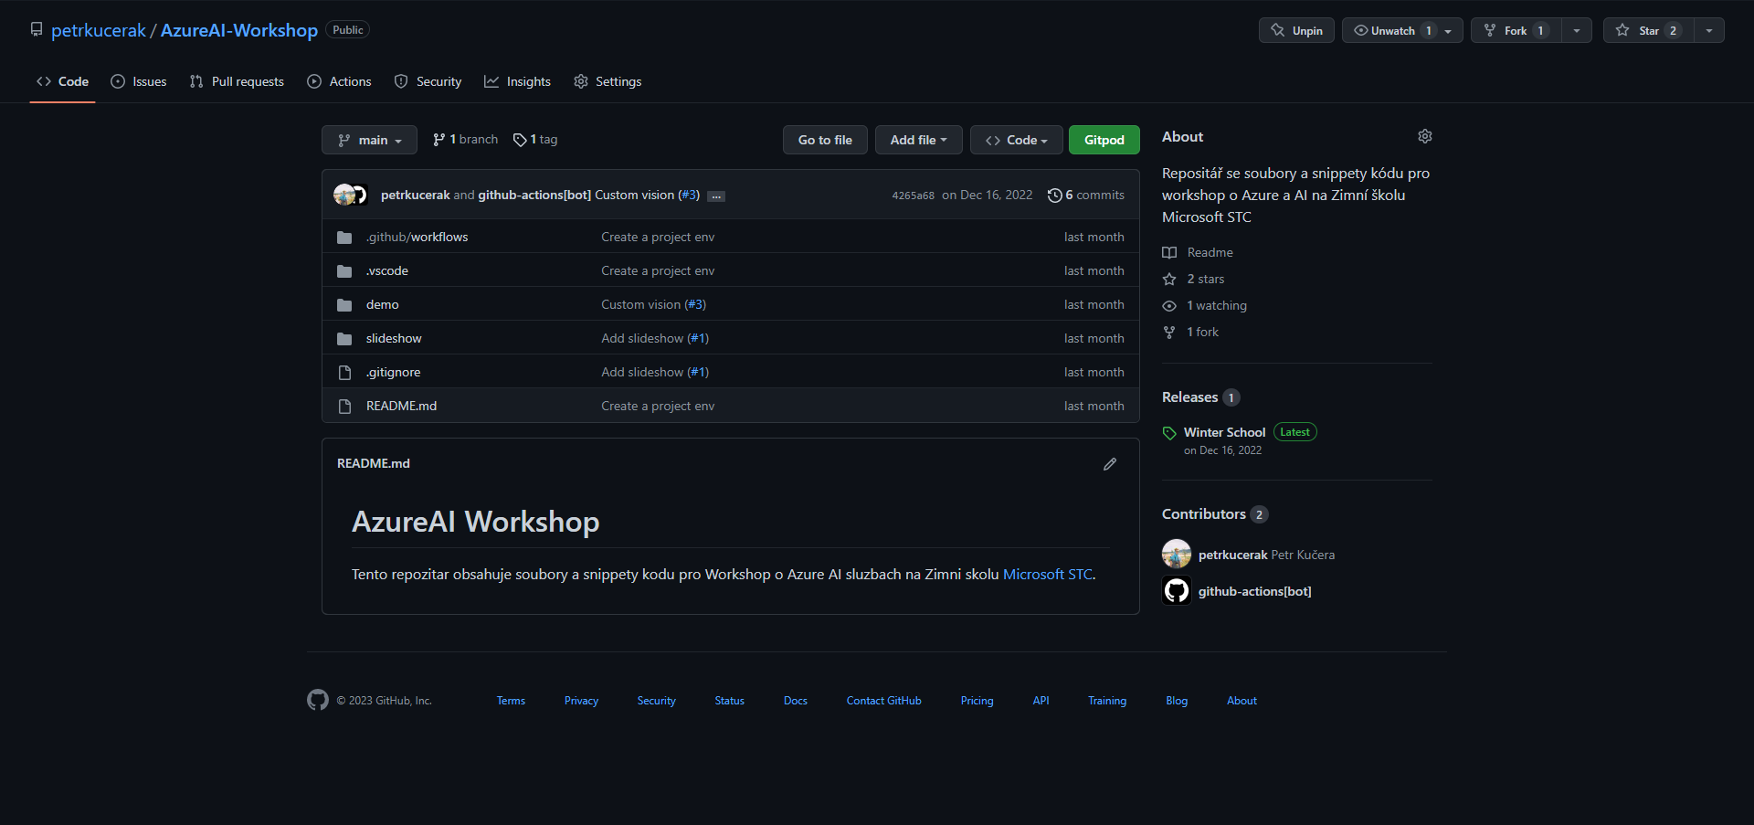Open the About settings gear icon
The width and height of the screenshot is (1754, 825).
(1425, 136)
